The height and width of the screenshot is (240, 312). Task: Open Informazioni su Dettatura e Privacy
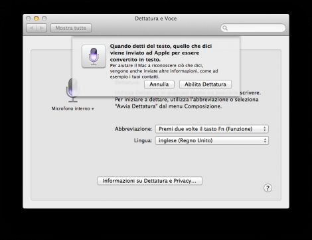[149, 181]
